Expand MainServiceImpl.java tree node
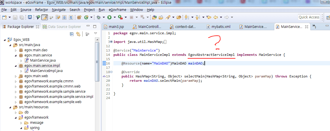The height and width of the screenshot is (131, 330). 21,71
